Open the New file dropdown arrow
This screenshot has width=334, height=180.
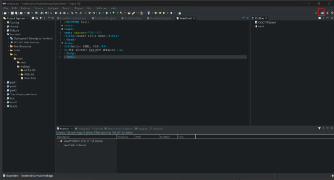pyautogui.click(x=9, y=13)
